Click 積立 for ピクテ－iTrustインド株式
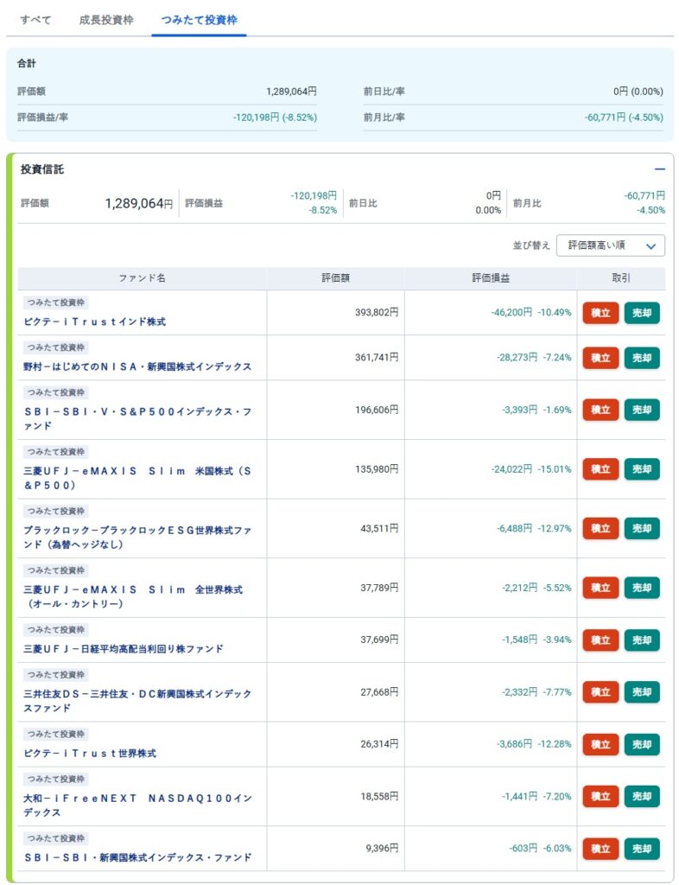Image resolution: width=679 pixels, height=885 pixels. click(x=600, y=313)
